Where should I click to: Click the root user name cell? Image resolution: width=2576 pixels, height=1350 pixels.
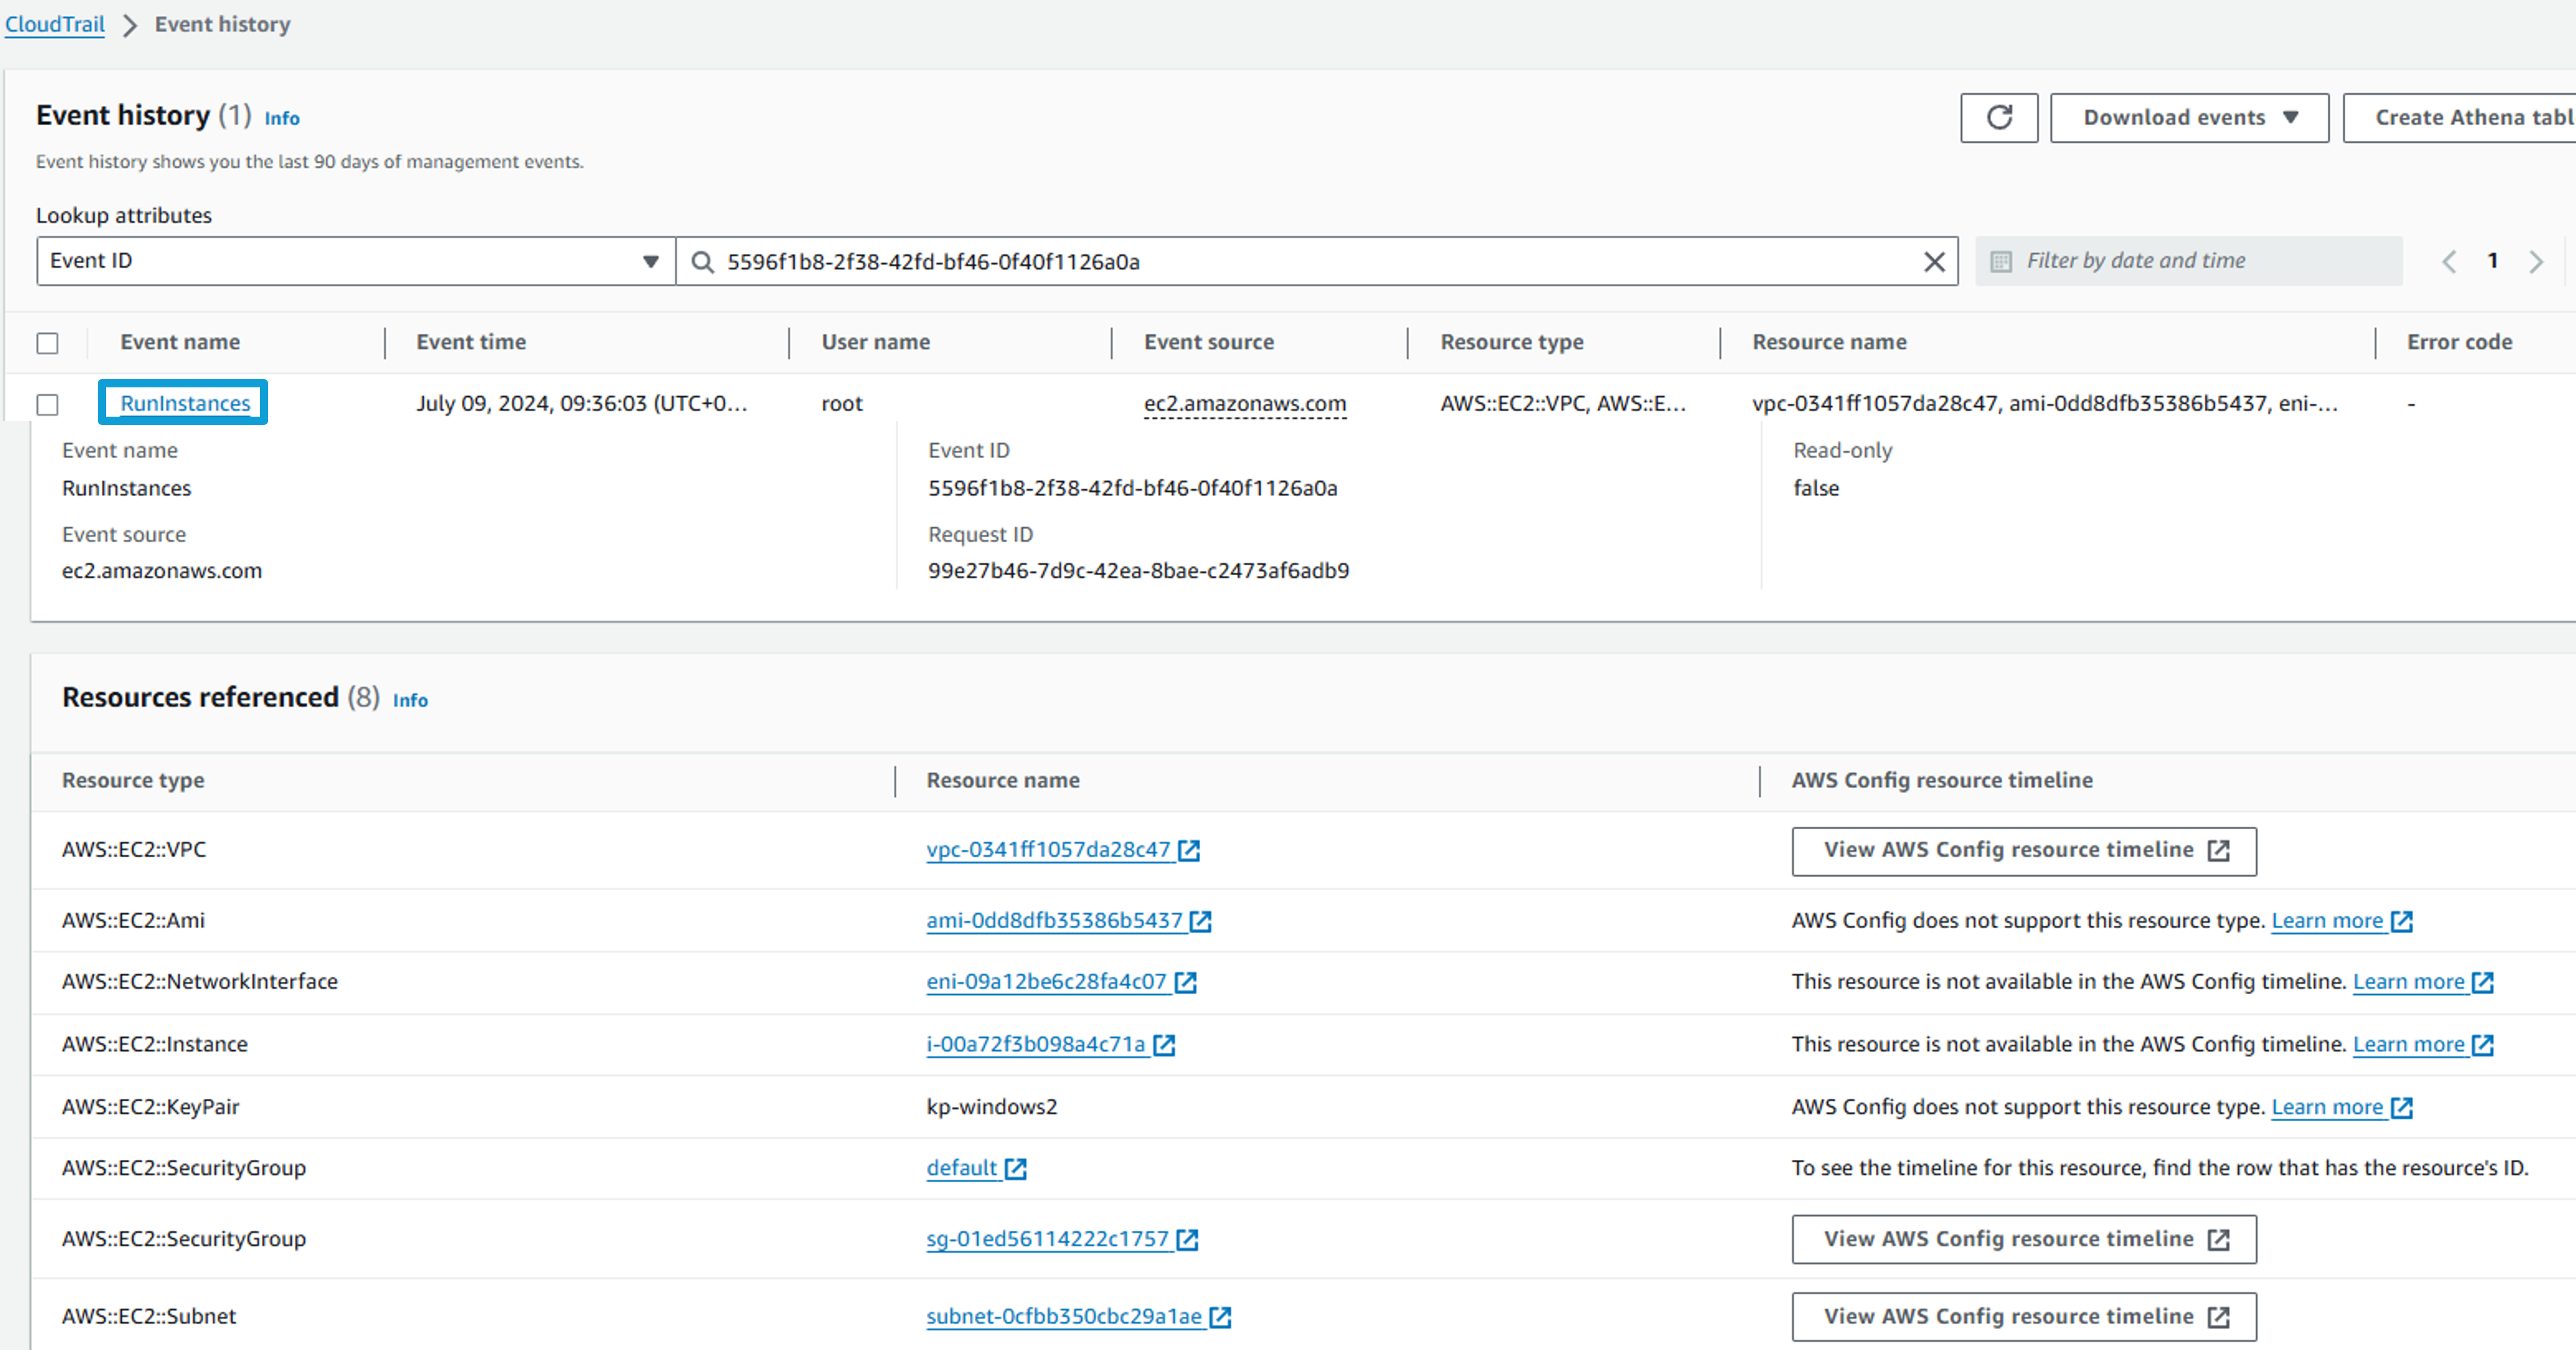[x=841, y=404]
